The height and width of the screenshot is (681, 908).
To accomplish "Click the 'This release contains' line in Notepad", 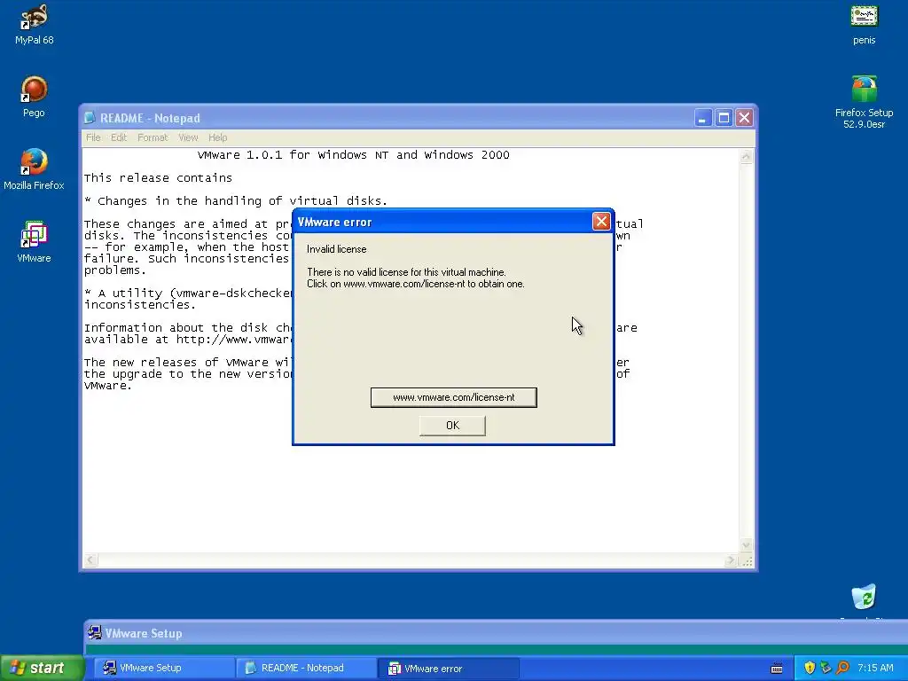I will [x=158, y=177].
